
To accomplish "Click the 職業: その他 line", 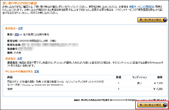I will (14, 53).
